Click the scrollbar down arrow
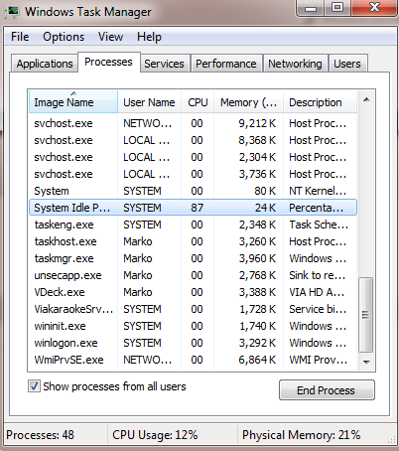The width and height of the screenshot is (399, 451). coord(366,362)
